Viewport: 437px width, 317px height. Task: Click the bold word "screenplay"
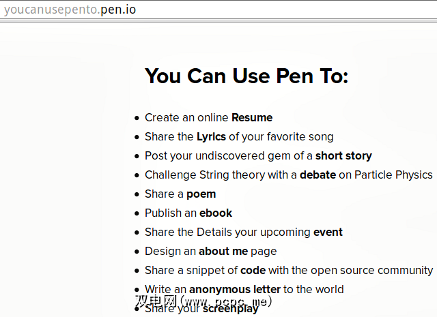coord(231,308)
